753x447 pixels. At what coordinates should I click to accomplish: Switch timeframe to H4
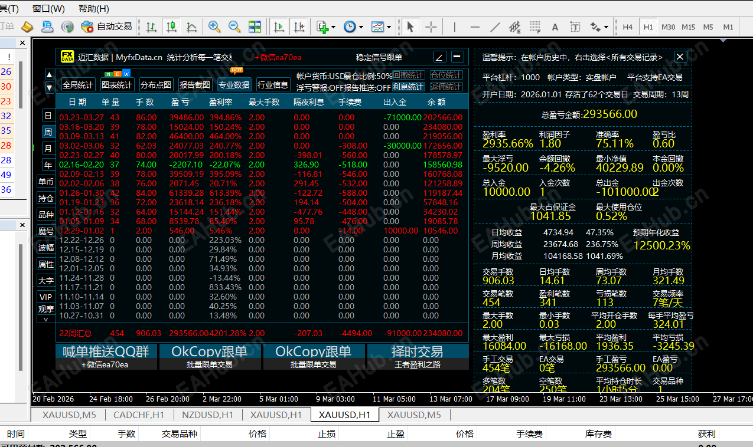[x=628, y=27]
